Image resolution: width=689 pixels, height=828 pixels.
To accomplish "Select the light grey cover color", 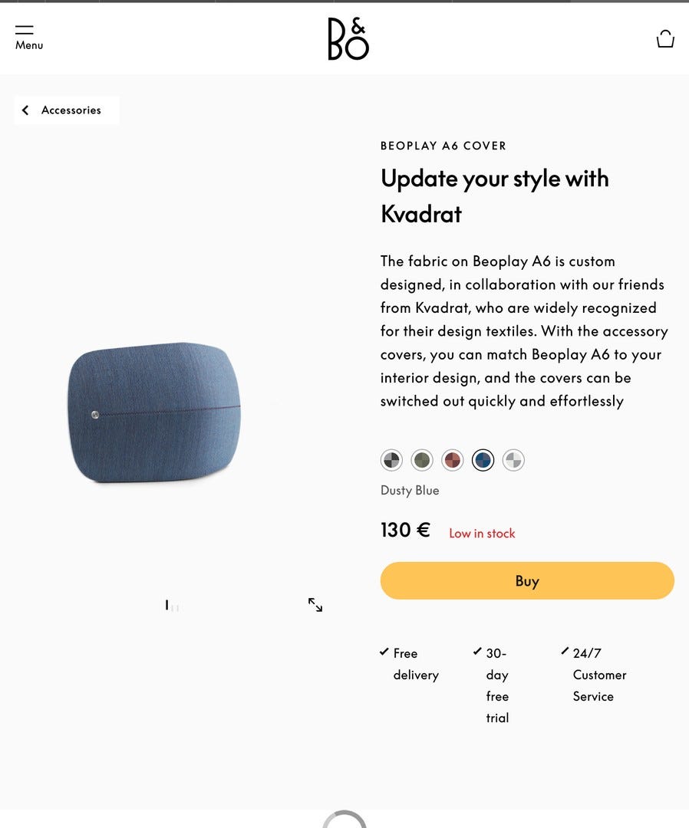I will tap(513, 460).
